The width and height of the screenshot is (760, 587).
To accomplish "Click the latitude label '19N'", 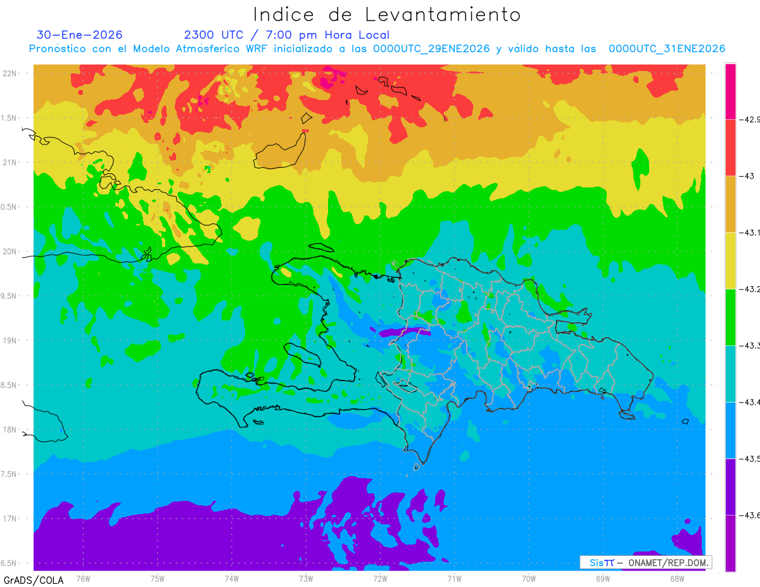I will click(x=11, y=340).
